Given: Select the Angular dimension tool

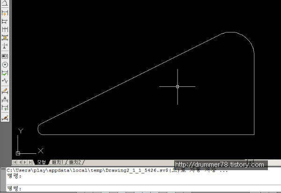Looking at the screenshot, I should click(x=5, y=3).
